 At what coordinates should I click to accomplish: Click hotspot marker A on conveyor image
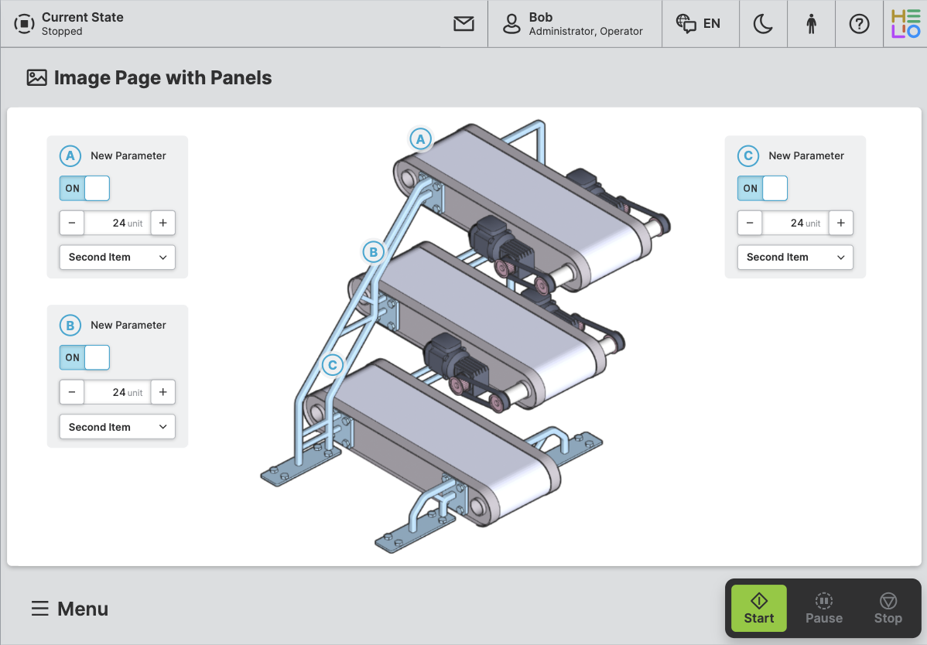pyautogui.click(x=421, y=139)
